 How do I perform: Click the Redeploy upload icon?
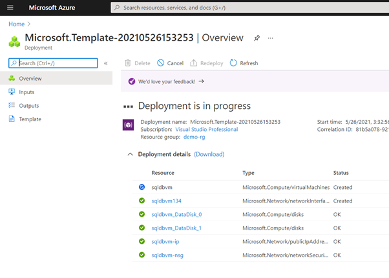[x=193, y=63]
